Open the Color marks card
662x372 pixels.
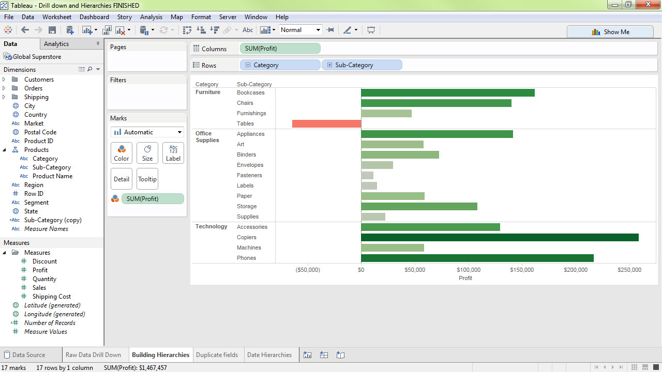(x=122, y=153)
